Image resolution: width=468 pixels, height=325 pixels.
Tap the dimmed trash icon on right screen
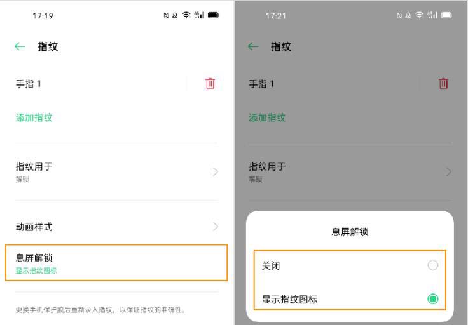[444, 83]
